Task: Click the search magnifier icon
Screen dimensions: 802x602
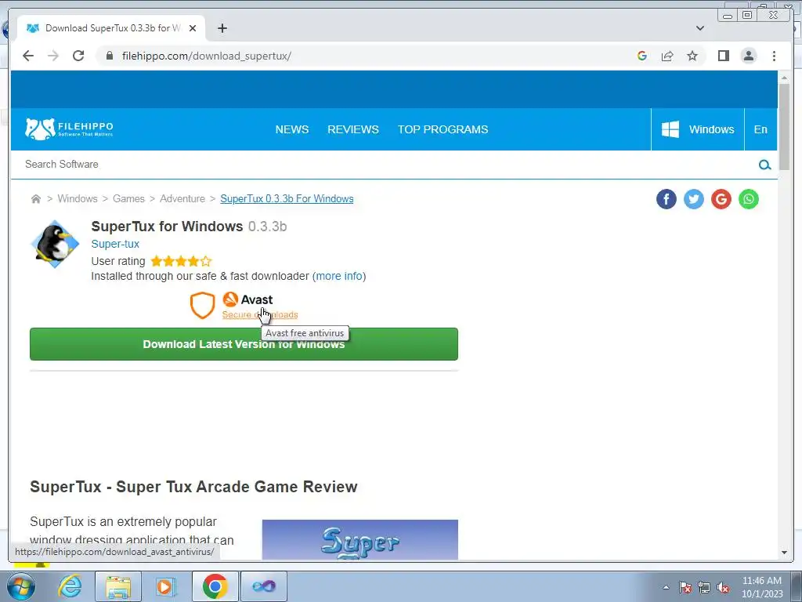Action: click(x=764, y=165)
